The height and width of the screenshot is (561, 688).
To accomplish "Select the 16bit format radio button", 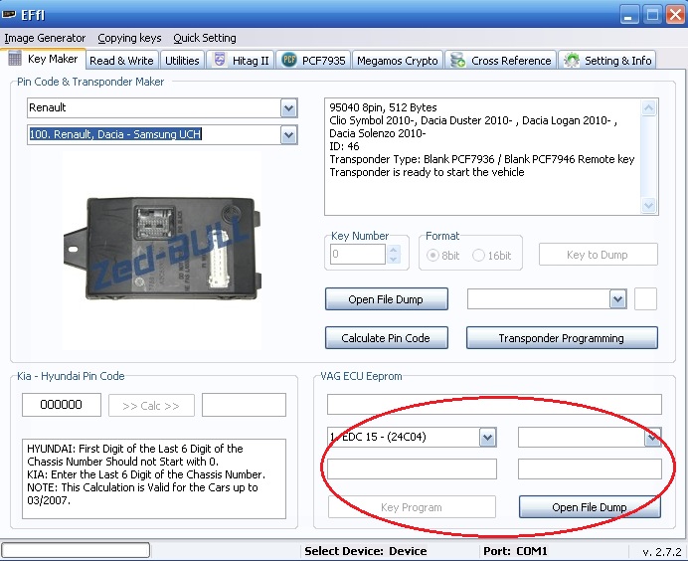I will (x=479, y=256).
